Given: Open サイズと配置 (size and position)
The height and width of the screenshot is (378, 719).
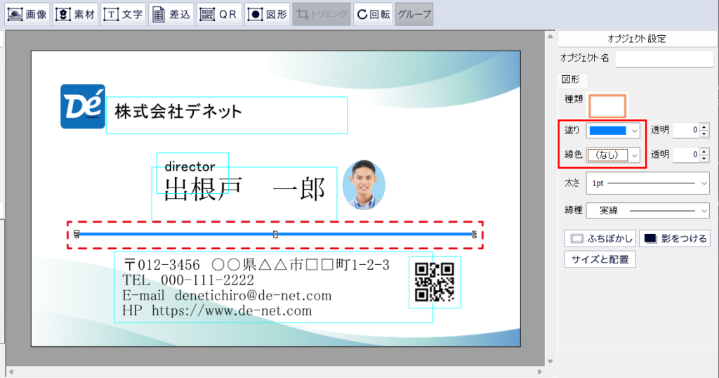Looking at the screenshot, I should pos(600,259).
